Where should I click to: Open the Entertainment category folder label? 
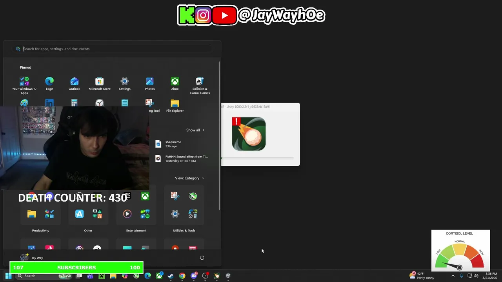(x=136, y=230)
